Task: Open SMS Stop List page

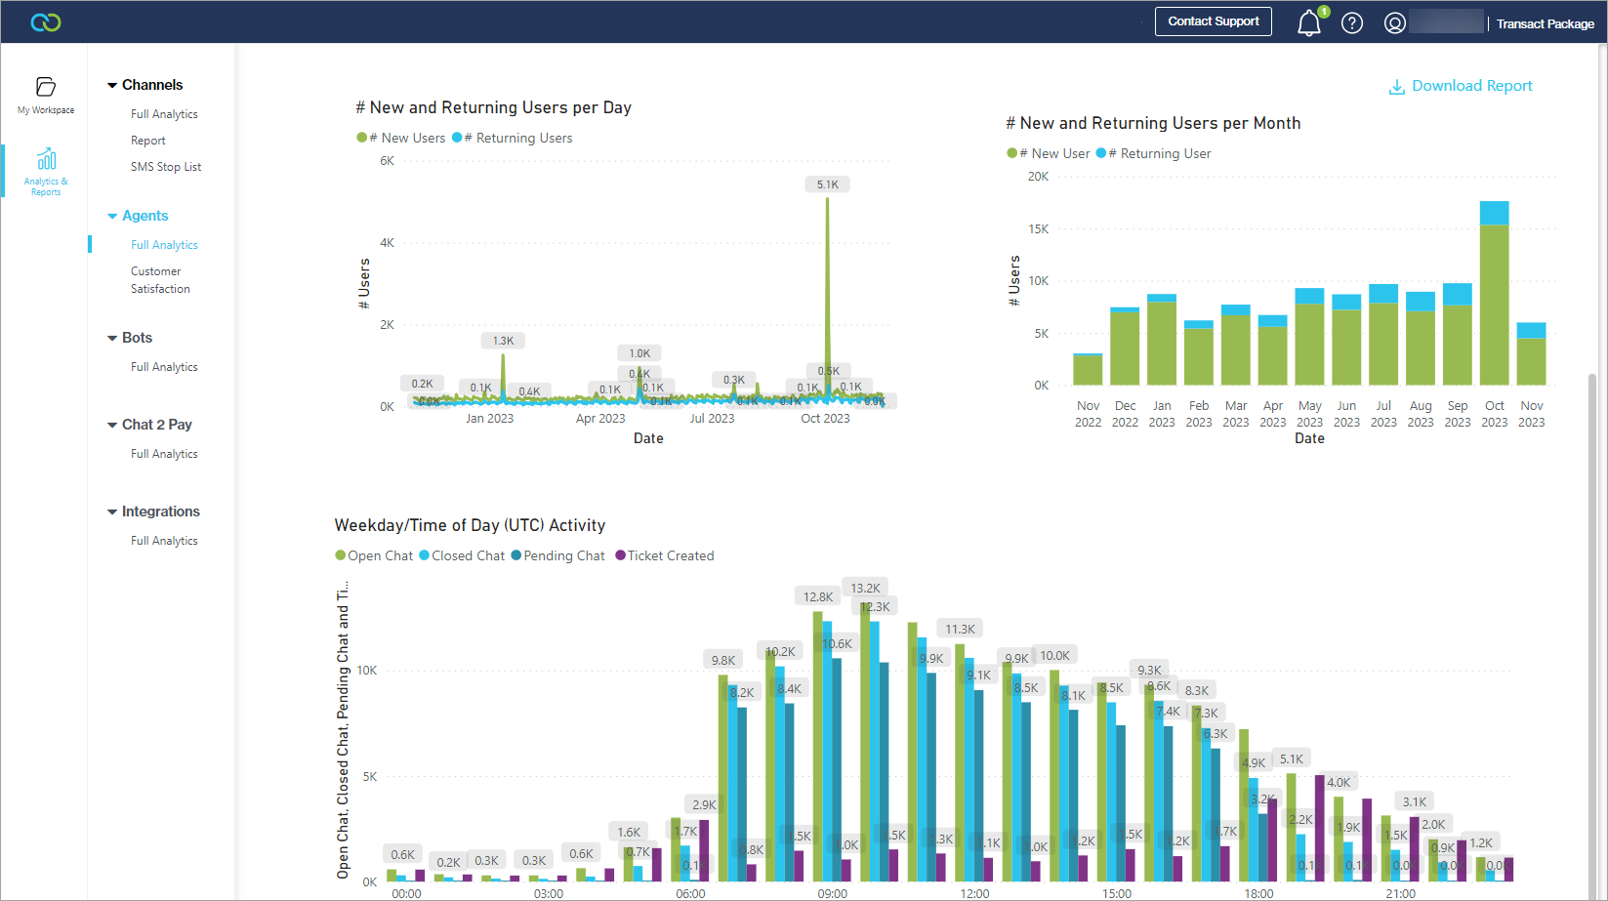Action: tap(166, 167)
